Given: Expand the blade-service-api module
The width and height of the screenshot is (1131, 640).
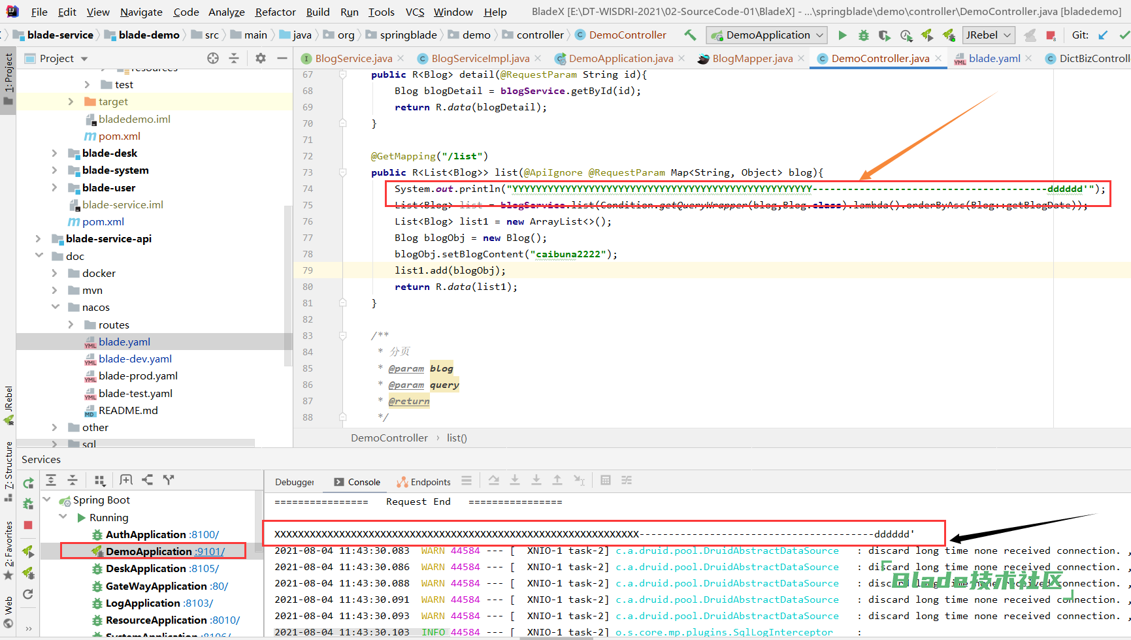Looking at the screenshot, I should [x=39, y=238].
